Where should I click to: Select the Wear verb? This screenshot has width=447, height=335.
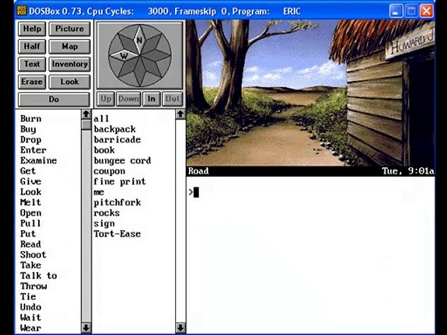click(31, 328)
